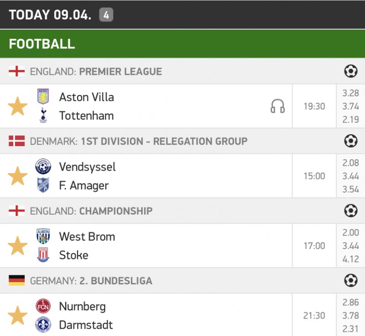Click the Denmark 1st Division football icon
Image resolution: width=365 pixels, height=336 pixels.
tap(350, 141)
